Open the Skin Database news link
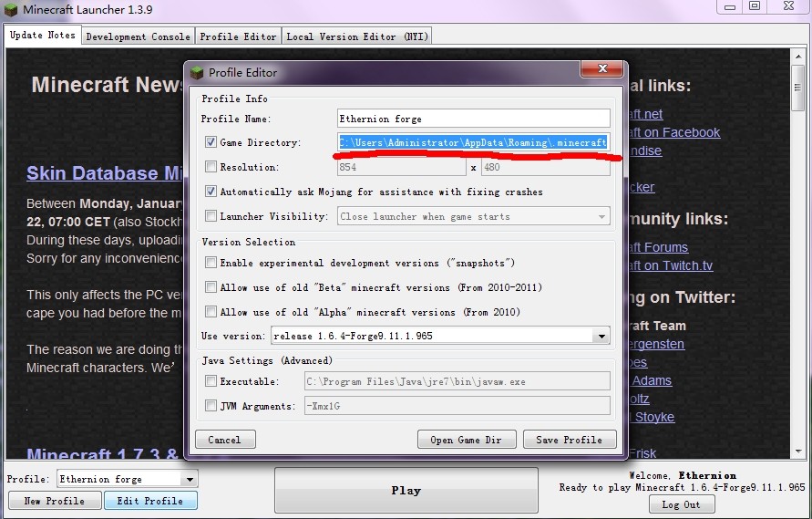 click(x=105, y=173)
